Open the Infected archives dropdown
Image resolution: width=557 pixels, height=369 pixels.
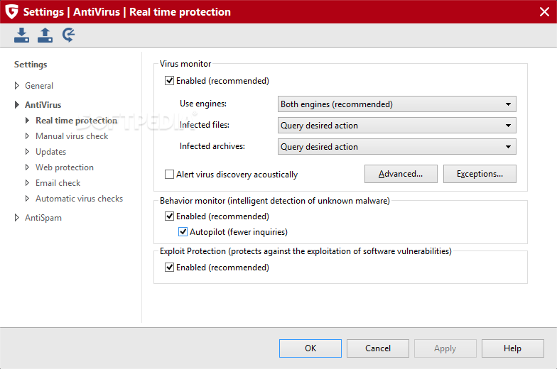396,146
